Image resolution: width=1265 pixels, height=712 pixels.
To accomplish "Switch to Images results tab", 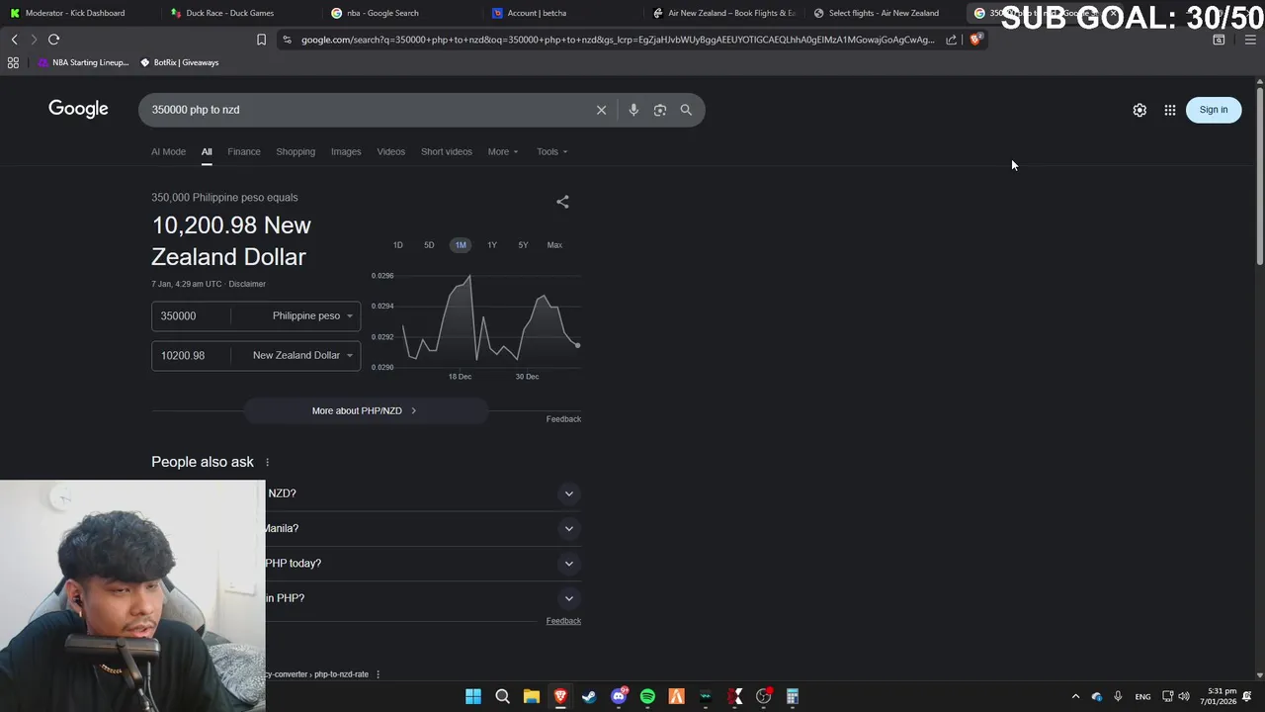I will (x=346, y=151).
